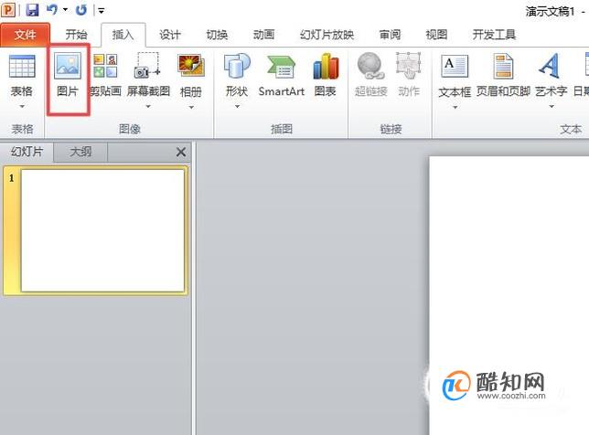
Task: Undo the last action
Action: (52, 9)
